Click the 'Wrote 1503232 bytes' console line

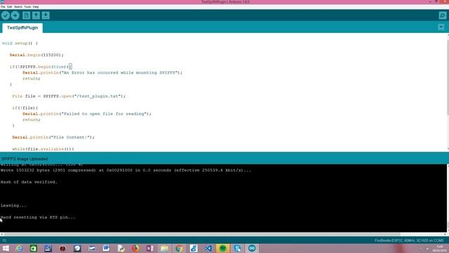coord(126,170)
